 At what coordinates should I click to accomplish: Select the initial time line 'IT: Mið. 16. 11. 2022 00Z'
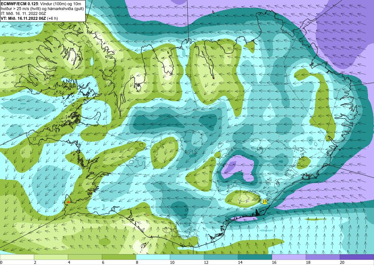(x=23, y=13)
